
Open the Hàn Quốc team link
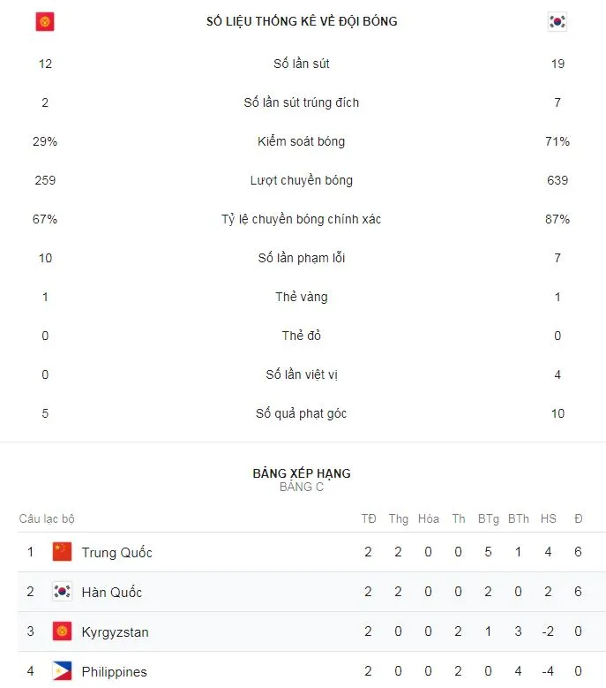(x=111, y=592)
